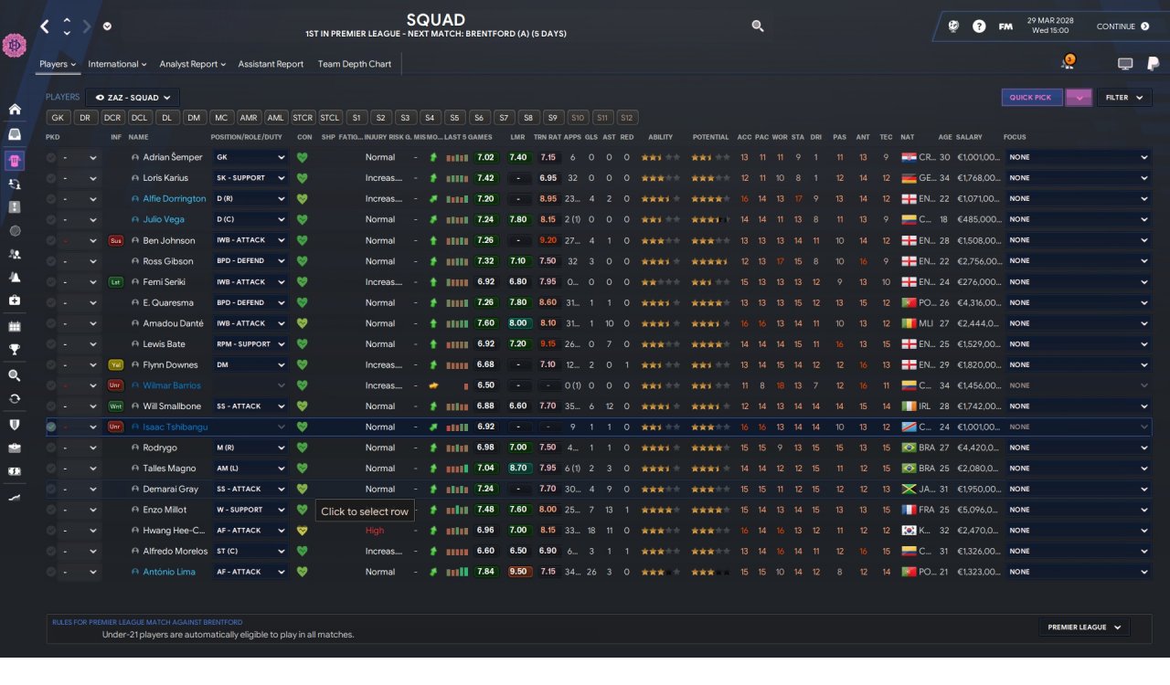
Task: Open the International tab menu
Action: [117, 64]
